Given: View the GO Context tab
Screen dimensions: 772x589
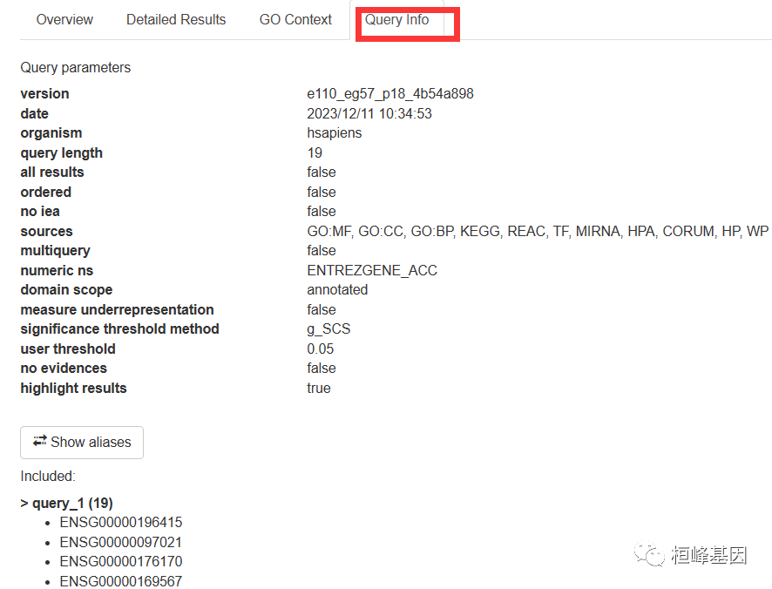Looking at the screenshot, I should [x=295, y=19].
